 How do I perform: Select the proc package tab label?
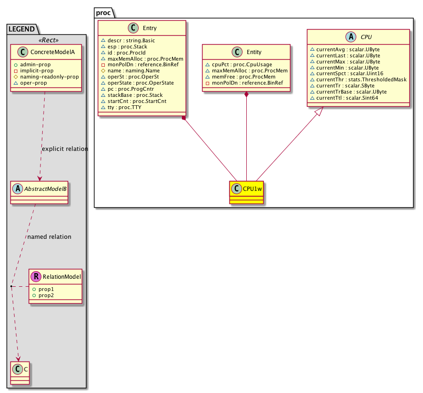click(x=103, y=13)
